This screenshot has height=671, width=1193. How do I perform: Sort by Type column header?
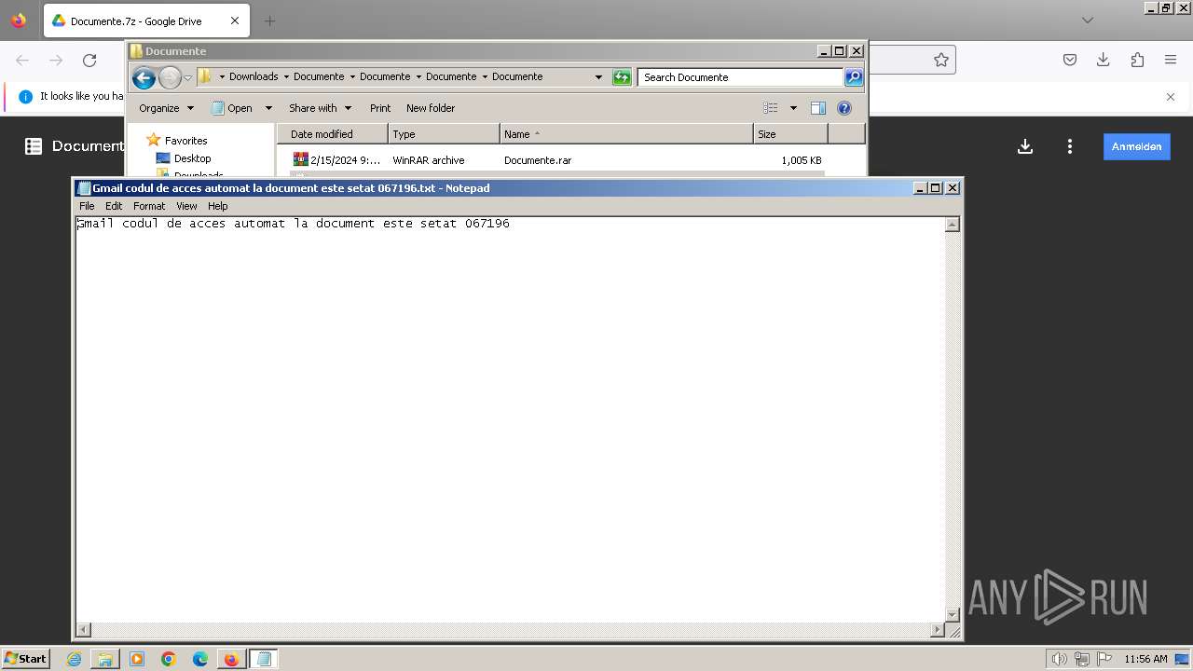pyautogui.click(x=444, y=134)
